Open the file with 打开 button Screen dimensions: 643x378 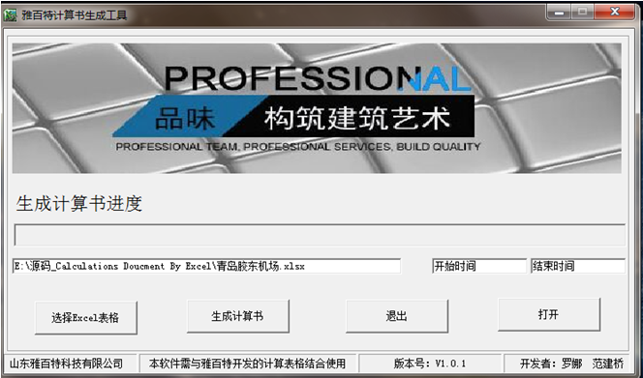(549, 314)
